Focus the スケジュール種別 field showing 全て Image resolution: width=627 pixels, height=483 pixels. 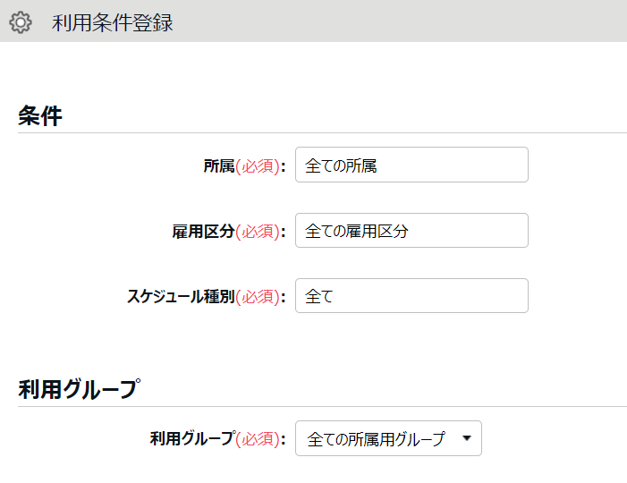(411, 296)
